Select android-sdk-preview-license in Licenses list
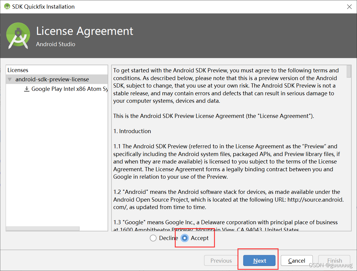Image resolution: width=357 pixels, height=271 pixels. click(57, 79)
